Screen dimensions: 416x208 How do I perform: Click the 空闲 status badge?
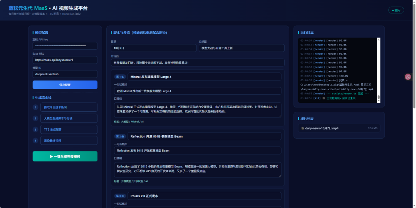[x=396, y=10]
